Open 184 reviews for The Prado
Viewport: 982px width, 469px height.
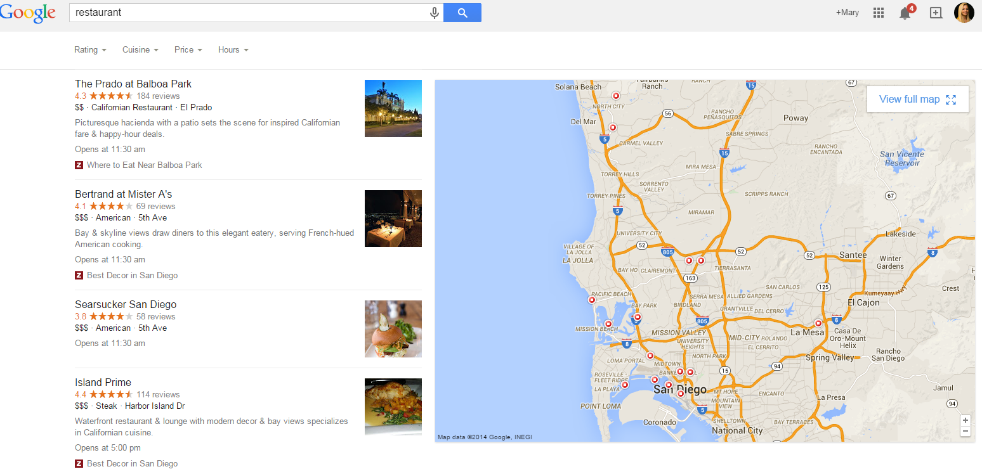(x=159, y=96)
